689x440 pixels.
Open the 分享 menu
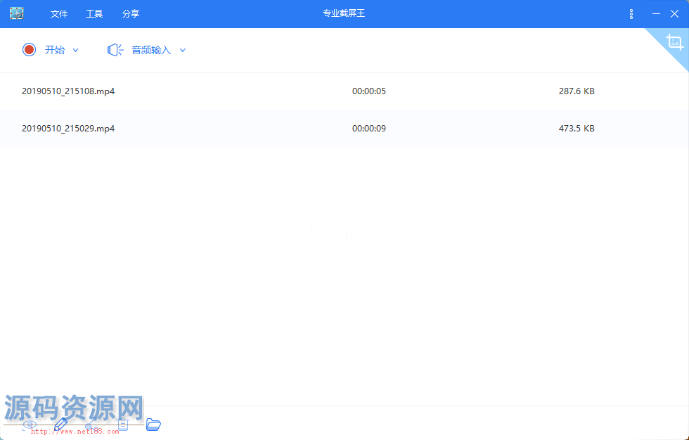point(131,14)
